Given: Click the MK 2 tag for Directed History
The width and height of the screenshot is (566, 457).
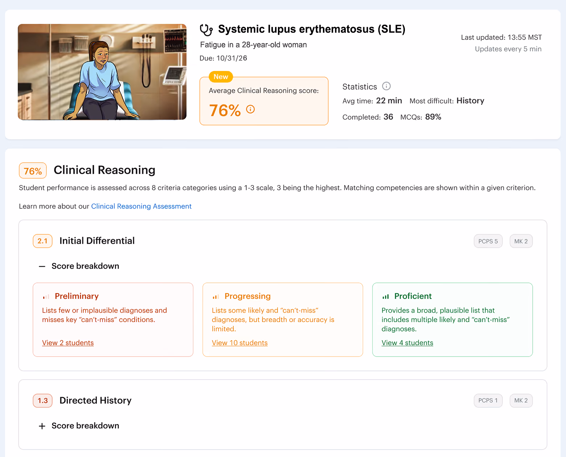Looking at the screenshot, I should (x=521, y=400).
